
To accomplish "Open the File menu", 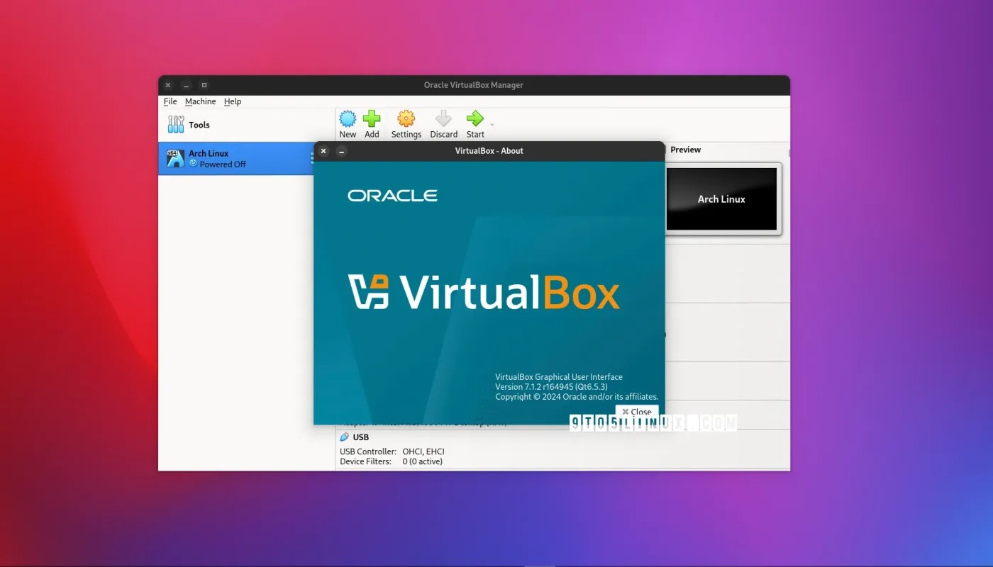I will [170, 101].
